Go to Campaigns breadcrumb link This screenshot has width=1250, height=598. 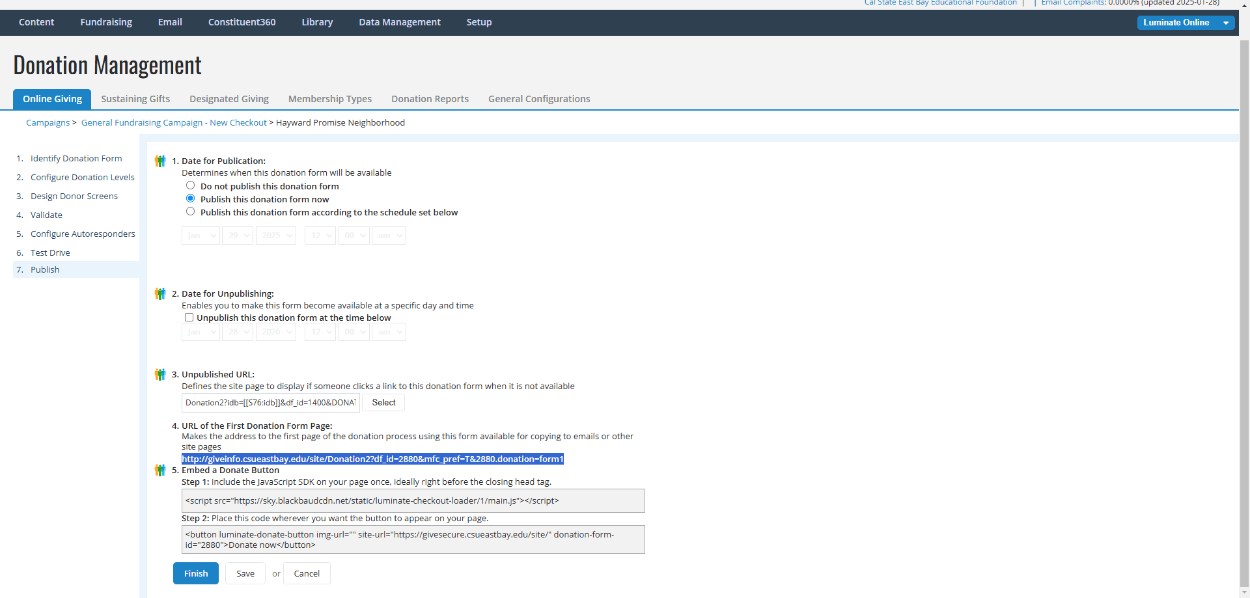[48, 122]
